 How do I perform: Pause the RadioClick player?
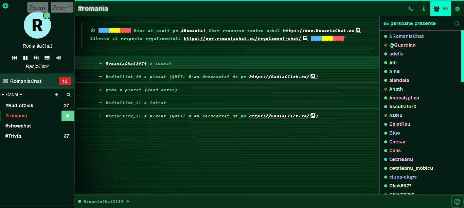pyautogui.click(x=25, y=58)
